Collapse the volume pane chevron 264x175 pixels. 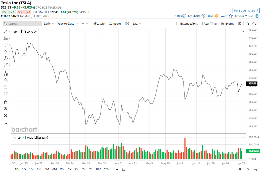point(243,138)
